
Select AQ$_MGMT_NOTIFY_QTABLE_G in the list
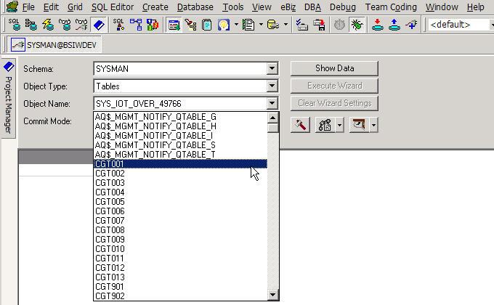point(180,117)
